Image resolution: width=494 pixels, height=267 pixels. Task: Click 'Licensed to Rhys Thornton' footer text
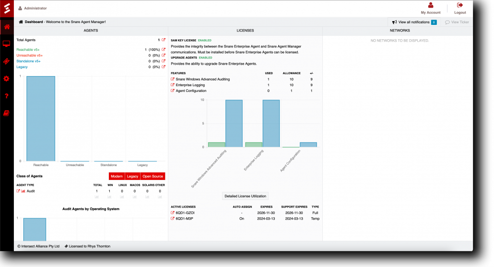[x=90, y=246]
